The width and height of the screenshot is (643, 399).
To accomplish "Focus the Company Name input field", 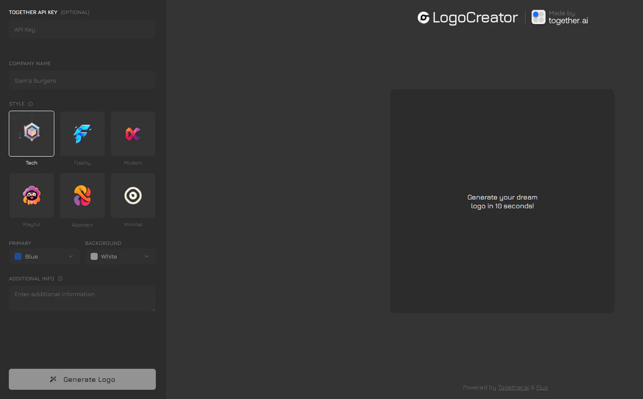I will point(82,80).
